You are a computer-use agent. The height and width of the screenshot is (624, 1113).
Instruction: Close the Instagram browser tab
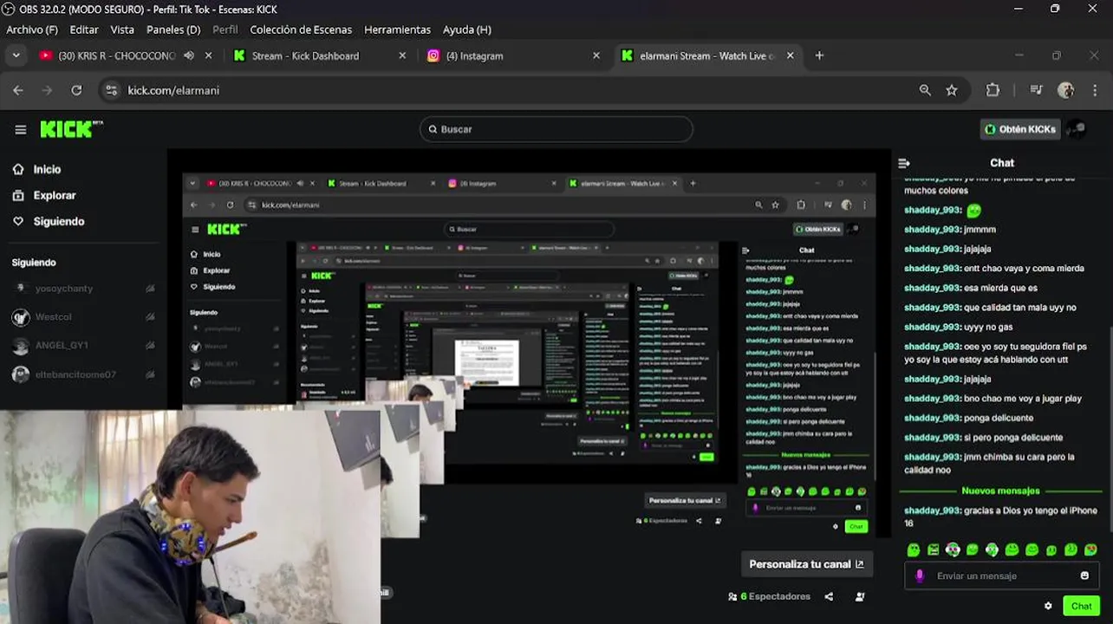point(596,55)
